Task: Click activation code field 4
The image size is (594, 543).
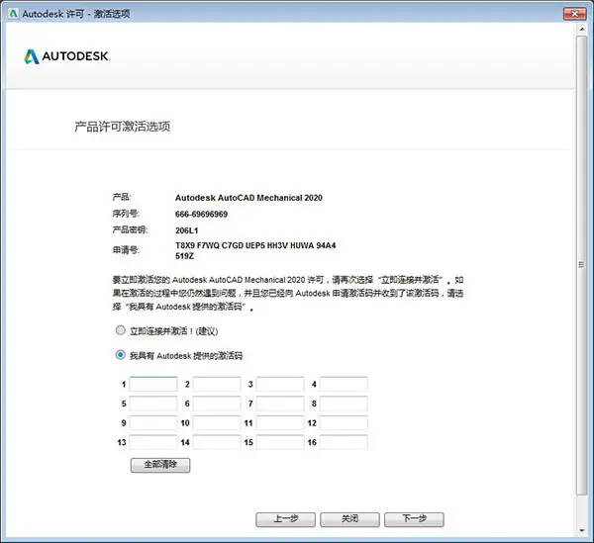Action: click(x=344, y=384)
